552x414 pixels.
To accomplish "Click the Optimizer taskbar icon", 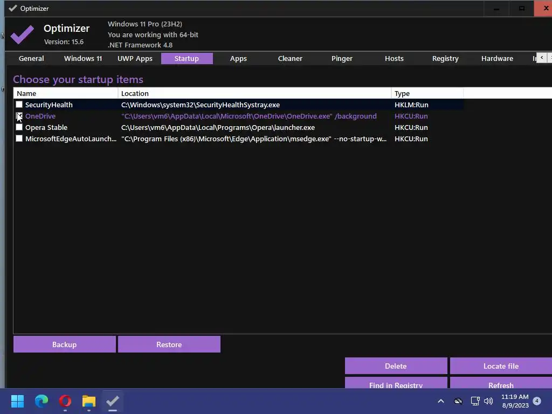I will [113, 401].
